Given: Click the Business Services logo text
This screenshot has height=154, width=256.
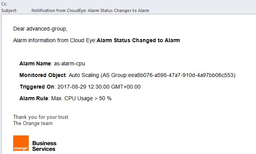Looking at the screenshot, I should point(44,146).
